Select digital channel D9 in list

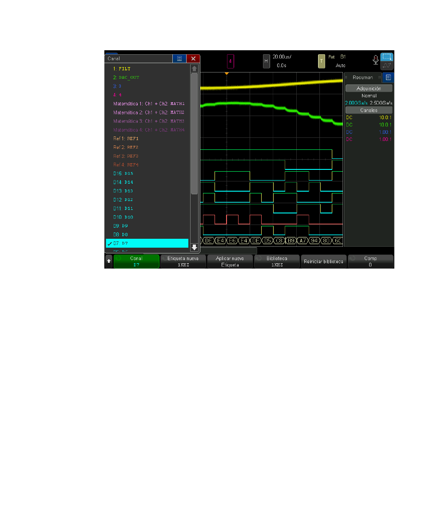(147, 226)
